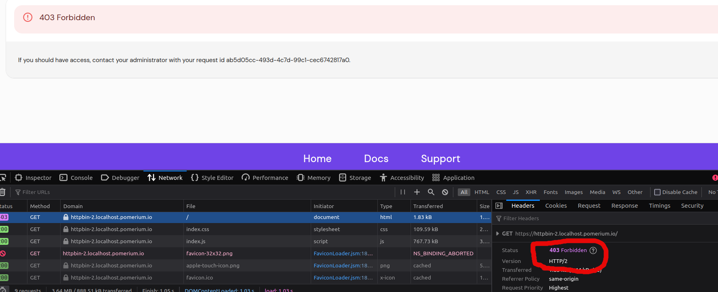Image resolution: width=718 pixels, height=292 pixels.
Task: Click the plus icon to add a request
Action: [417, 192]
